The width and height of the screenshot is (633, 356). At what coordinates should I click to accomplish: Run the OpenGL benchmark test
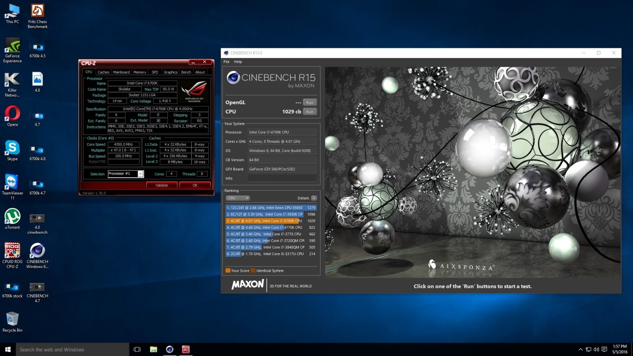pos(310,102)
